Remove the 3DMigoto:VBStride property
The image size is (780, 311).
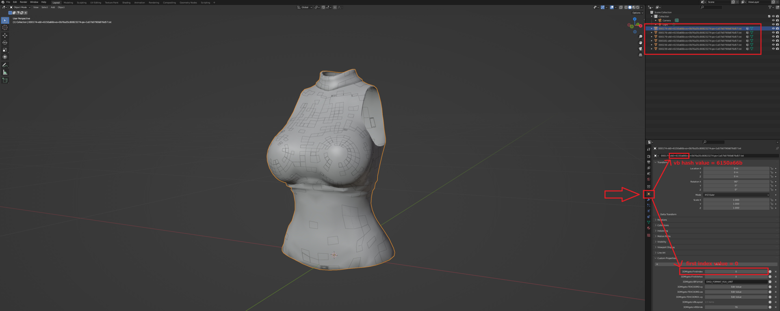[776, 307]
